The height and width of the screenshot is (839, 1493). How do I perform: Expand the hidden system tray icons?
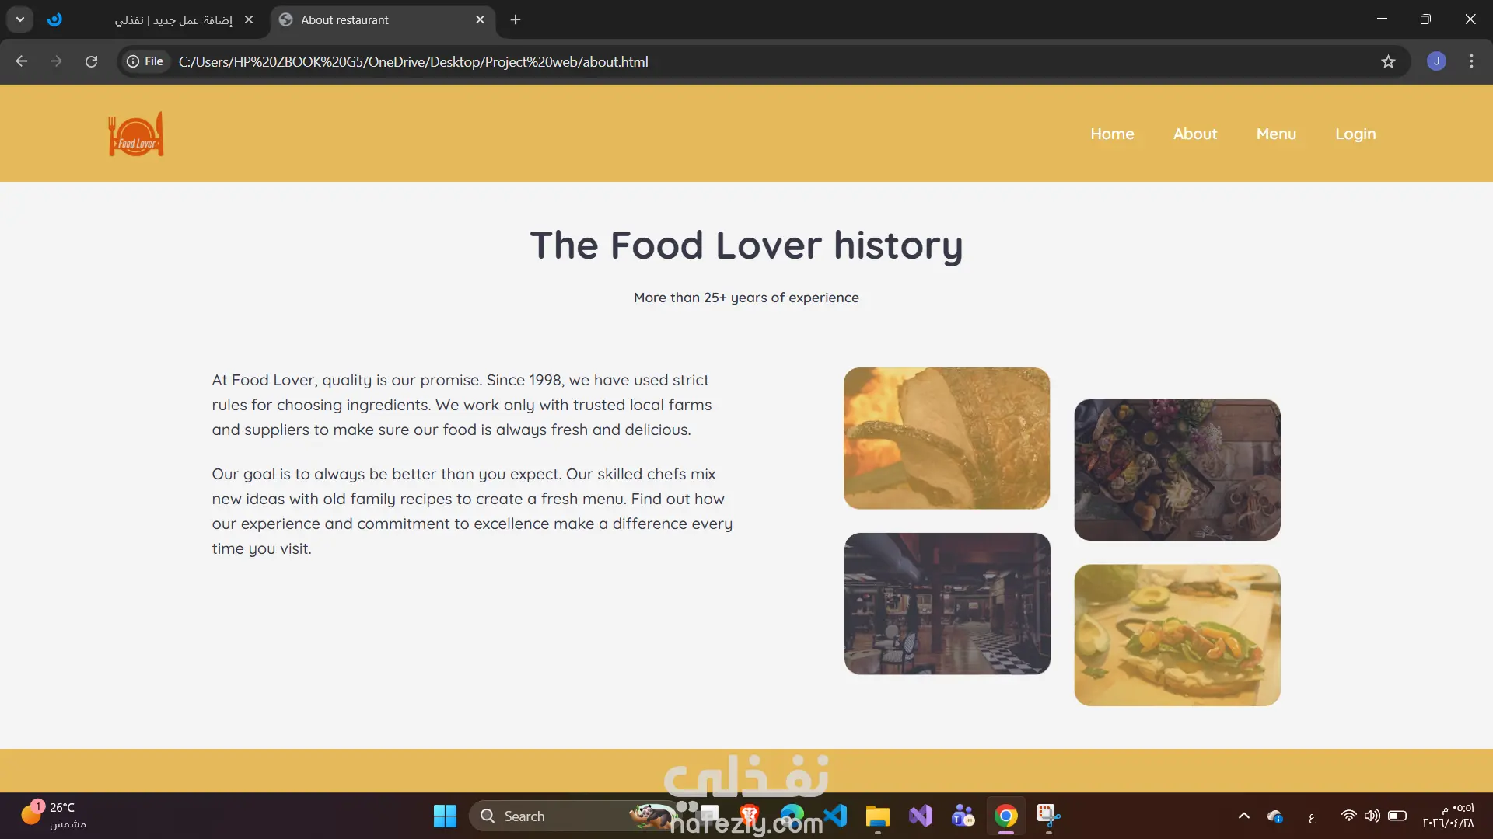pyautogui.click(x=1244, y=816)
